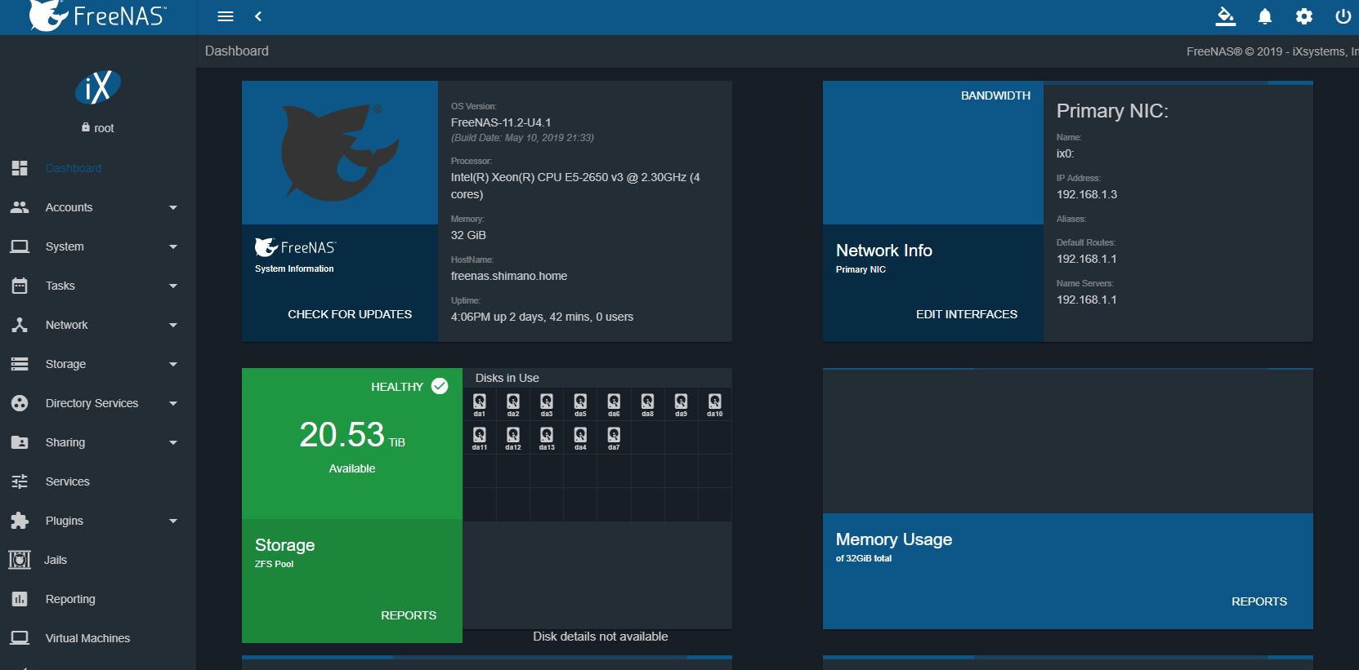1359x670 pixels.
Task: Click the Services sliders icon
Action: point(20,481)
